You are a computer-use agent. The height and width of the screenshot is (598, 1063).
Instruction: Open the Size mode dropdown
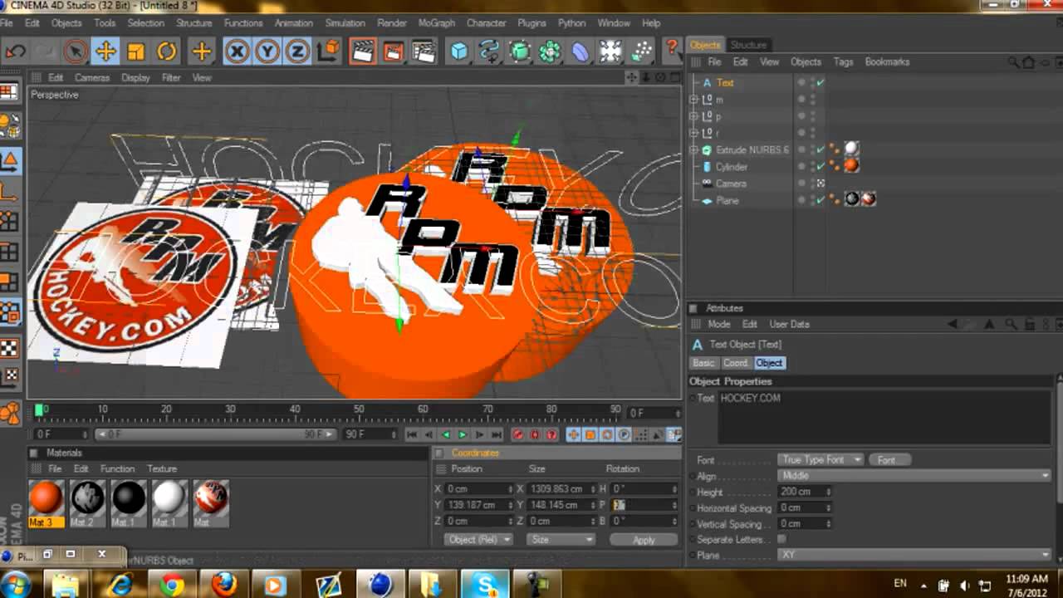pos(563,540)
